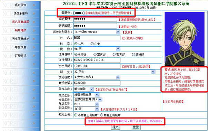
Task: Click the 姓名 field containing 张三
Action: pos(97,38)
